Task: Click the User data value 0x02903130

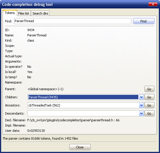Action: pos(36,131)
